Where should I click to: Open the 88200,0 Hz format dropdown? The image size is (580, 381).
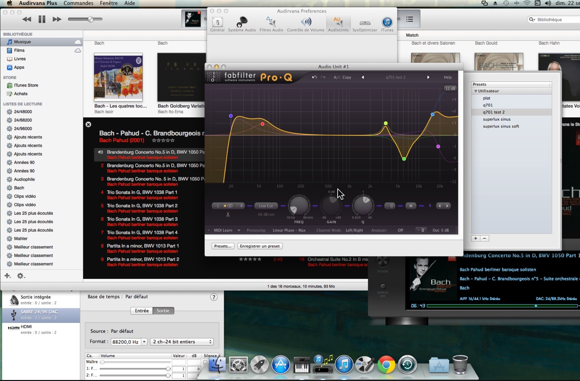pyautogui.click(x=144, y=342)
